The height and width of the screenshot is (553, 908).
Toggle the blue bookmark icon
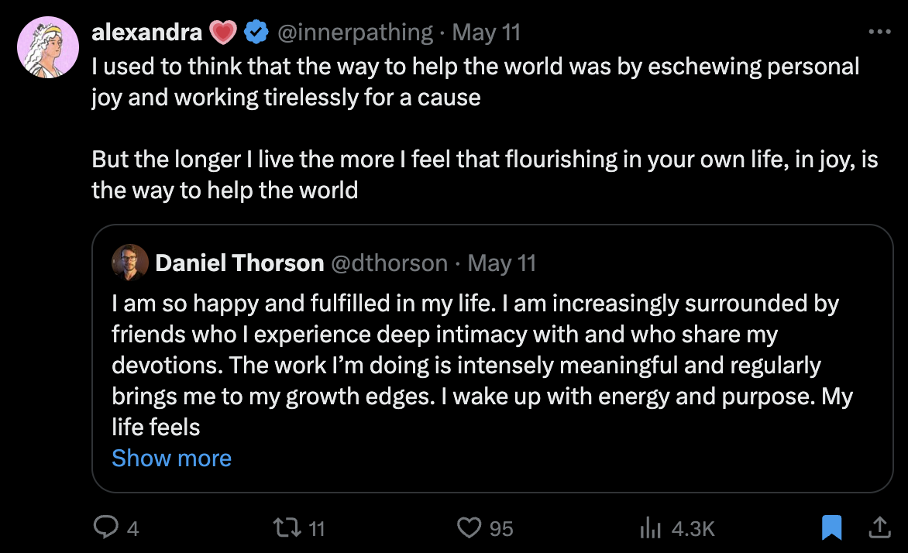[831, 528]
